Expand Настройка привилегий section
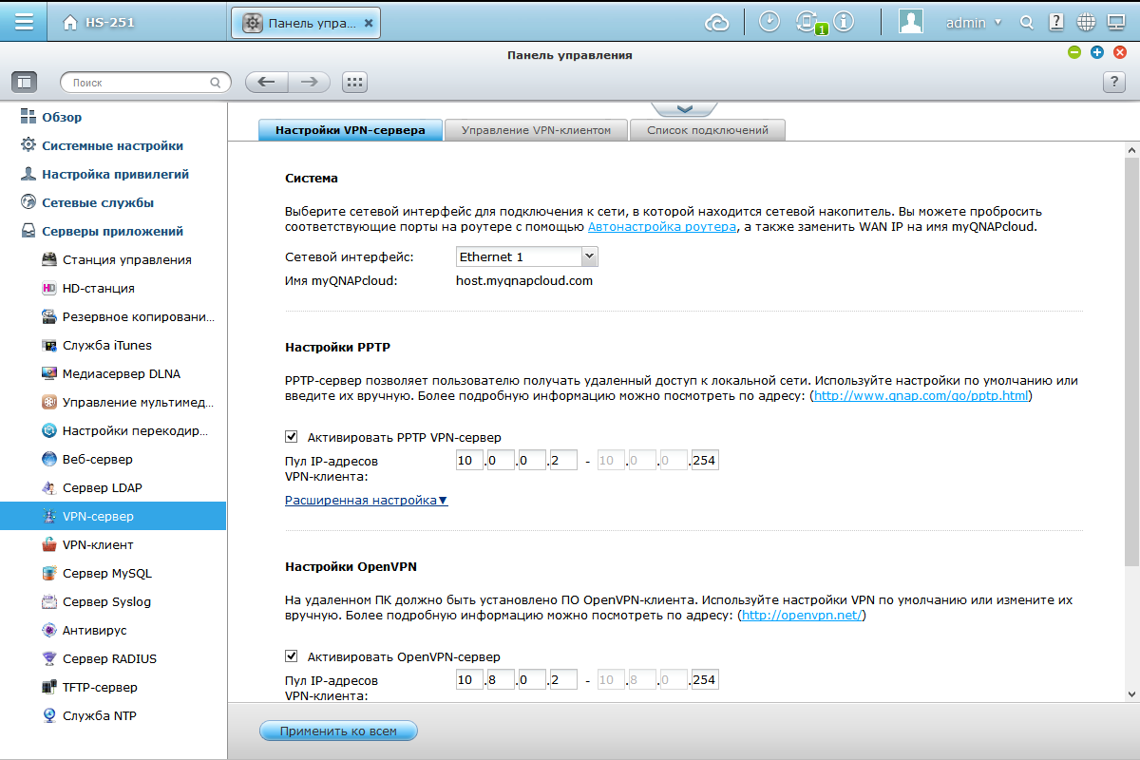 click(x=115, y=175)
